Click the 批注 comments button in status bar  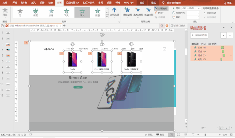pos(160,135)
